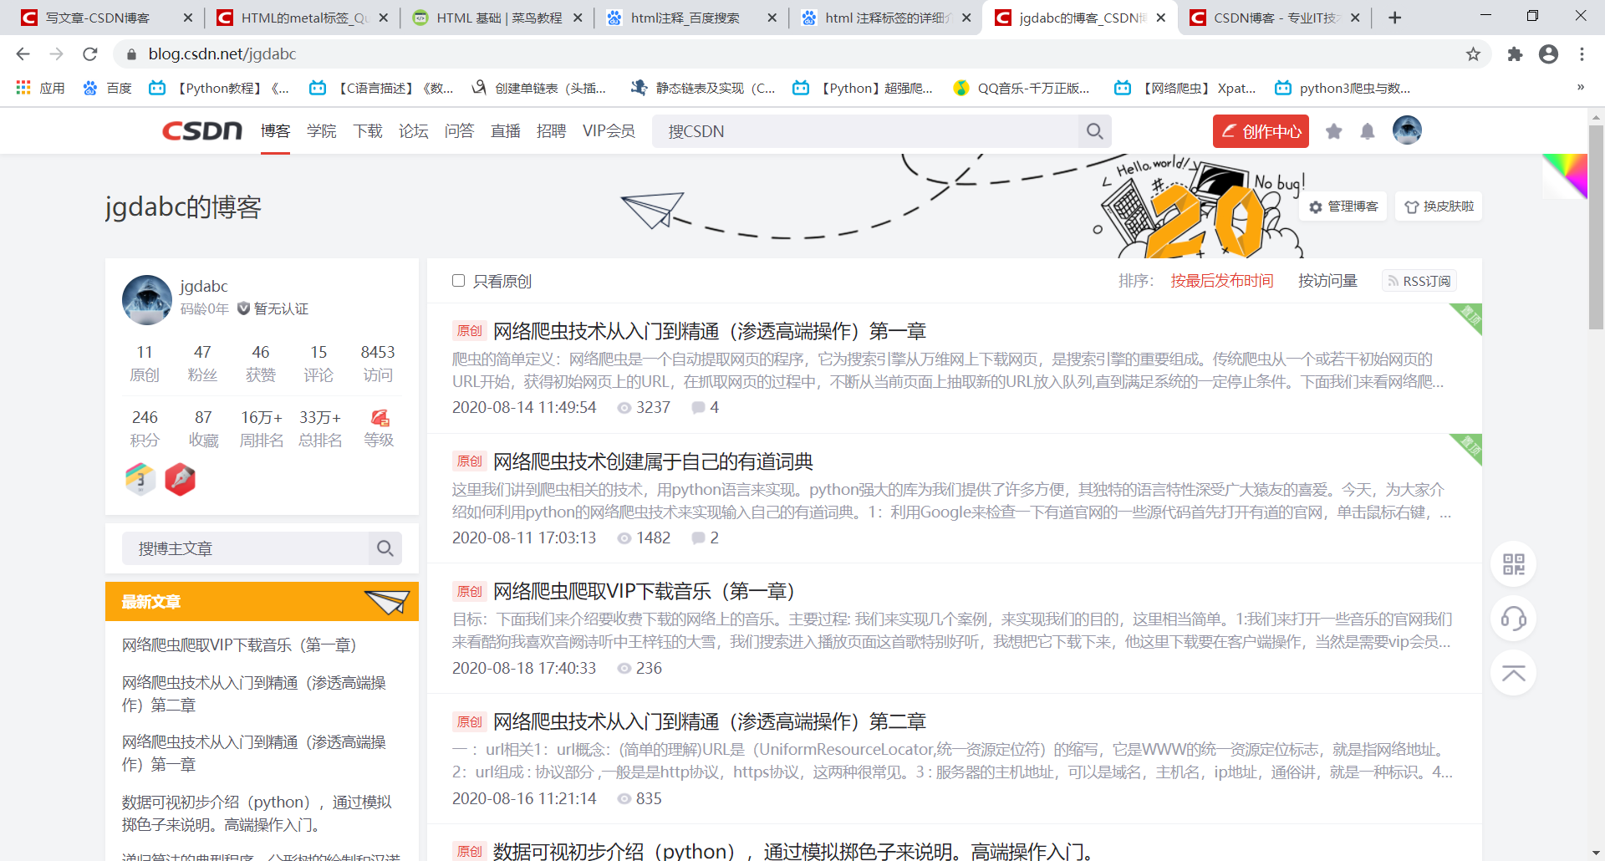Click the QR code floating icon
1605x861 pixels.
(1513, 564)
